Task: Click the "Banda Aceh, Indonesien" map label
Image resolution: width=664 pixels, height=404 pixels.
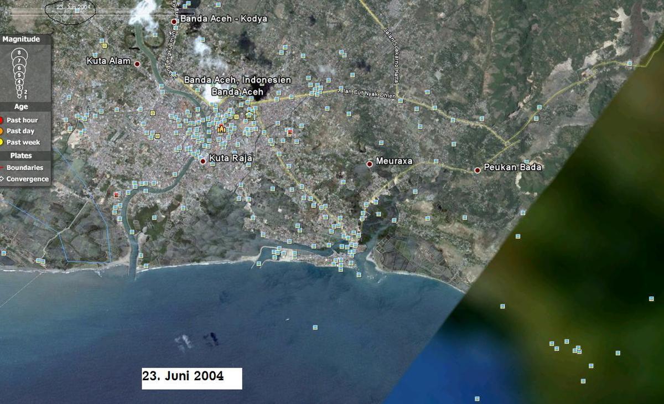Action: pyautogui.click(x=237, y=80)
